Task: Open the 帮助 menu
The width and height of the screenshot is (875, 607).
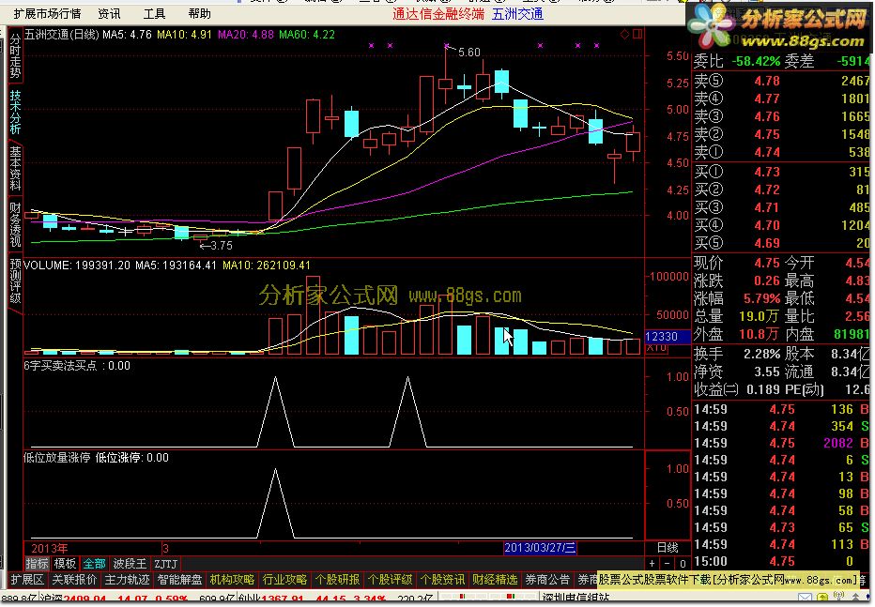Action: pos(199,13)
